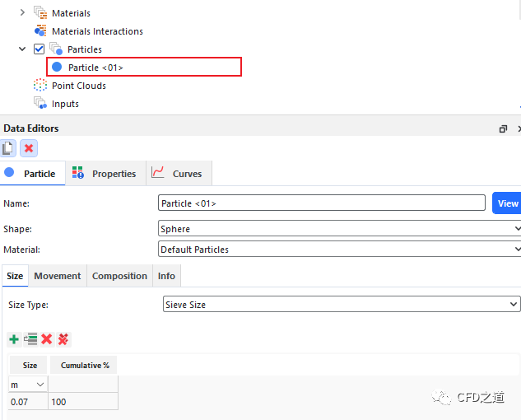Open the Movement tab
Image resolution: width=521 pixels, height=420 pixels.
point(58,276)
